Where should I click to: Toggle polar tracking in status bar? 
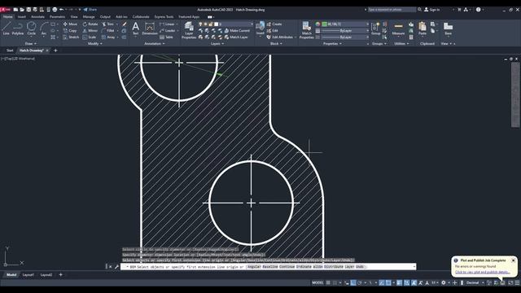pos(360,282)
